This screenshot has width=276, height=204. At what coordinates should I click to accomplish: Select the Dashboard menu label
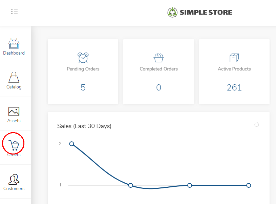(x=14, y=53)
